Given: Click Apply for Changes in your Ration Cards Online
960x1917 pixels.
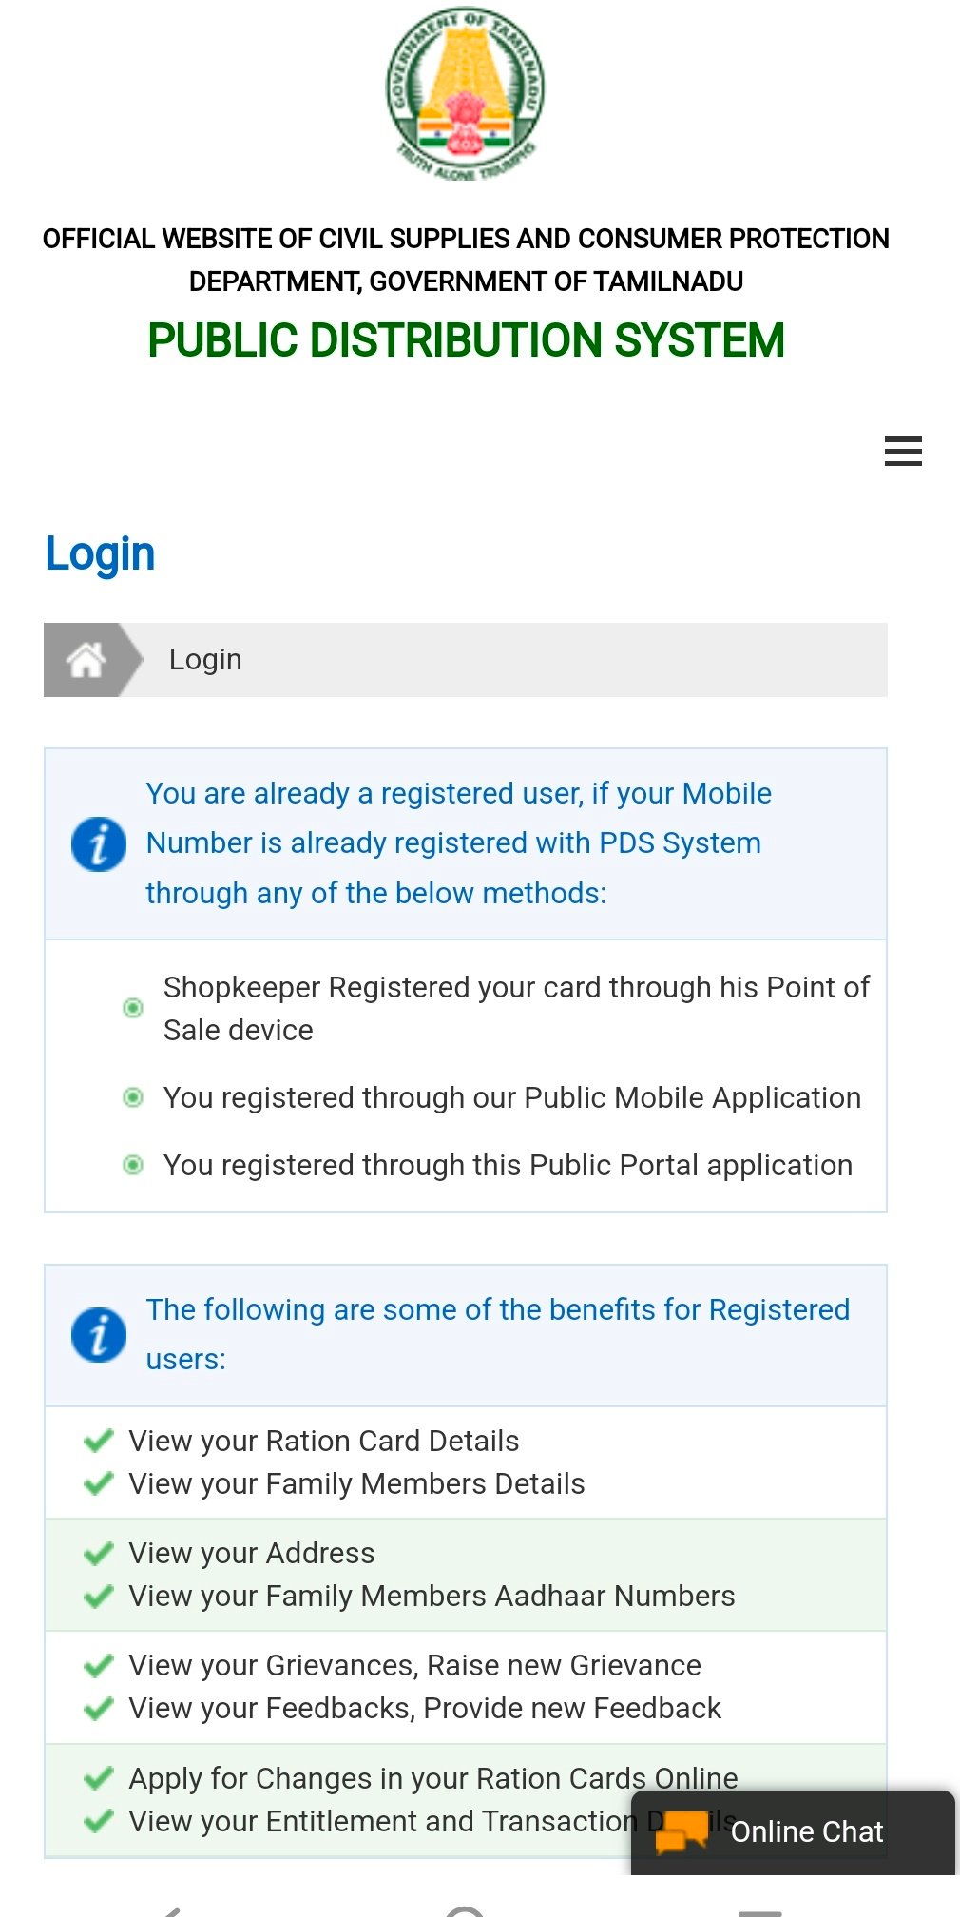Looking at the screenshot, I should tap(433, 1778).
